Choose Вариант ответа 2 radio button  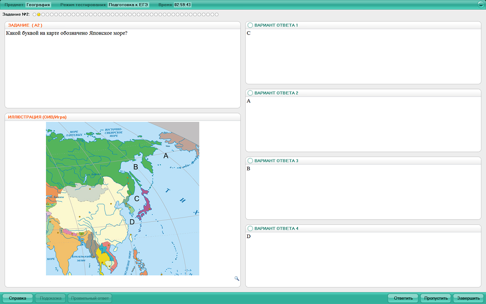(x=250, y=93)
